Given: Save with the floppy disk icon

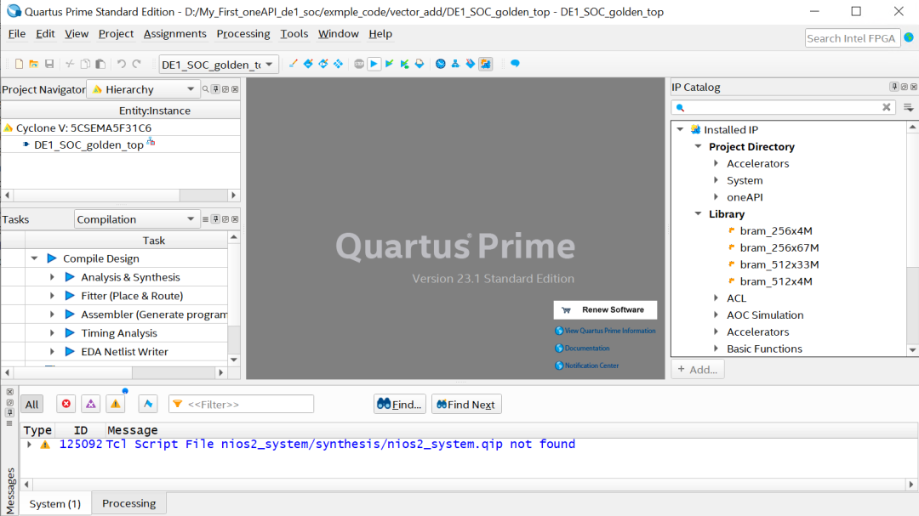Looking at the screenshot, I should pyautogui.click(x=49, y=64).
